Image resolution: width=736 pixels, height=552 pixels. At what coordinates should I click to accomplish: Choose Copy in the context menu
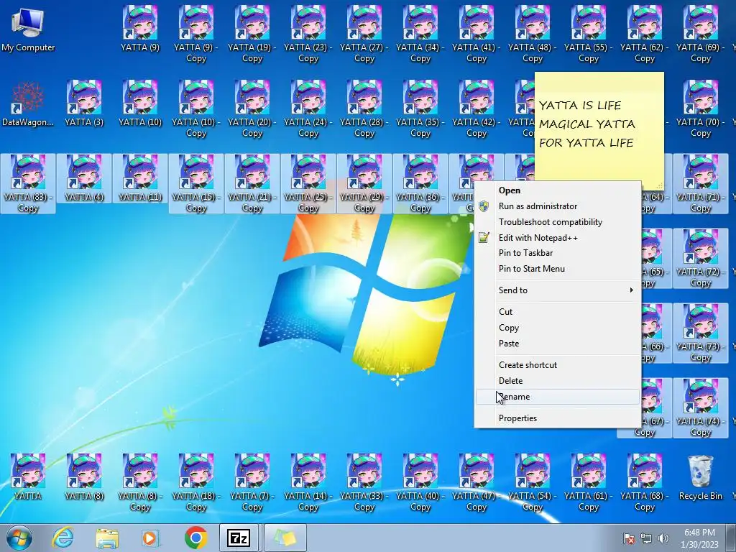pyautogui.click(x=558, y=328)
